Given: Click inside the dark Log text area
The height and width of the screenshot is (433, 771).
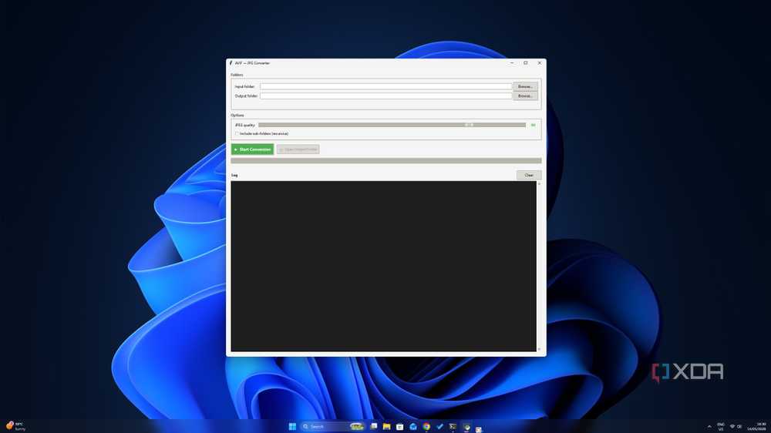Looking at the screenshot, I should (383, 266).
